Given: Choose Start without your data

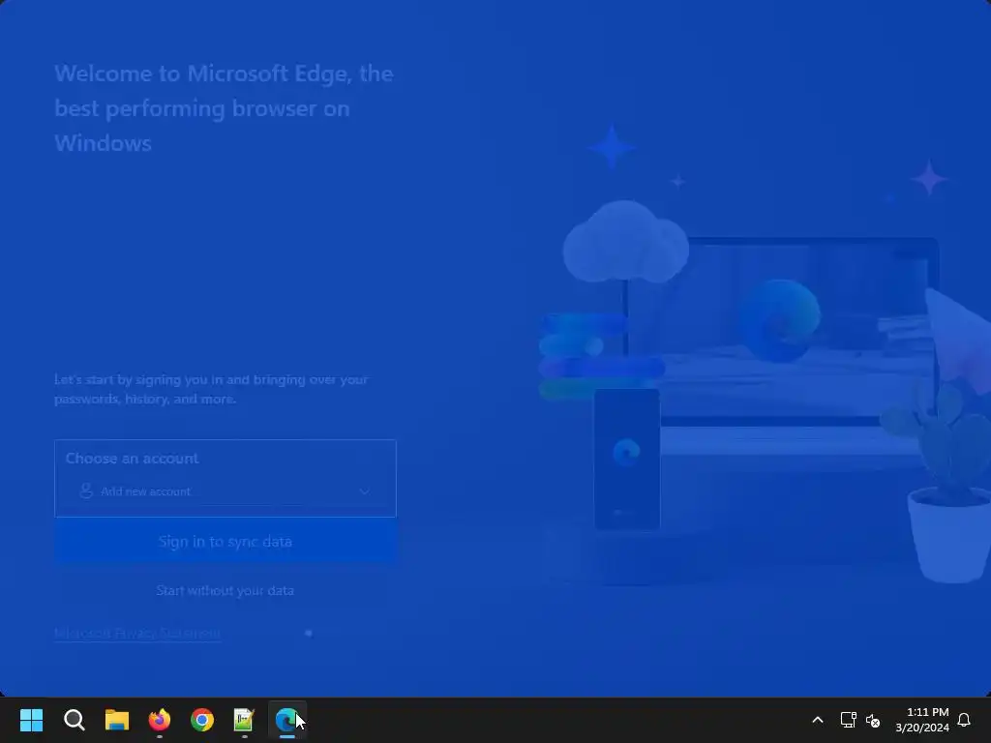Looking at the screenshot, I should coord(225,591).
